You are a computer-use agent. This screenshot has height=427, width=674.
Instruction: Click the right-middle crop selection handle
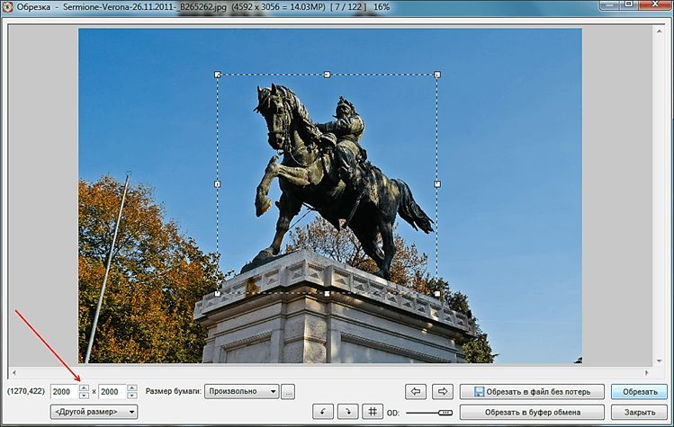[437, 184]
